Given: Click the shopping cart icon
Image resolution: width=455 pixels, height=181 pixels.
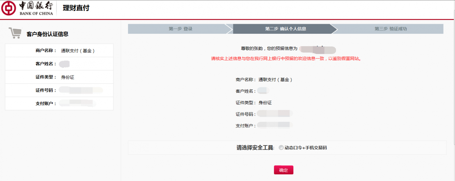Looking at the screenshot, I should [15, 33].
